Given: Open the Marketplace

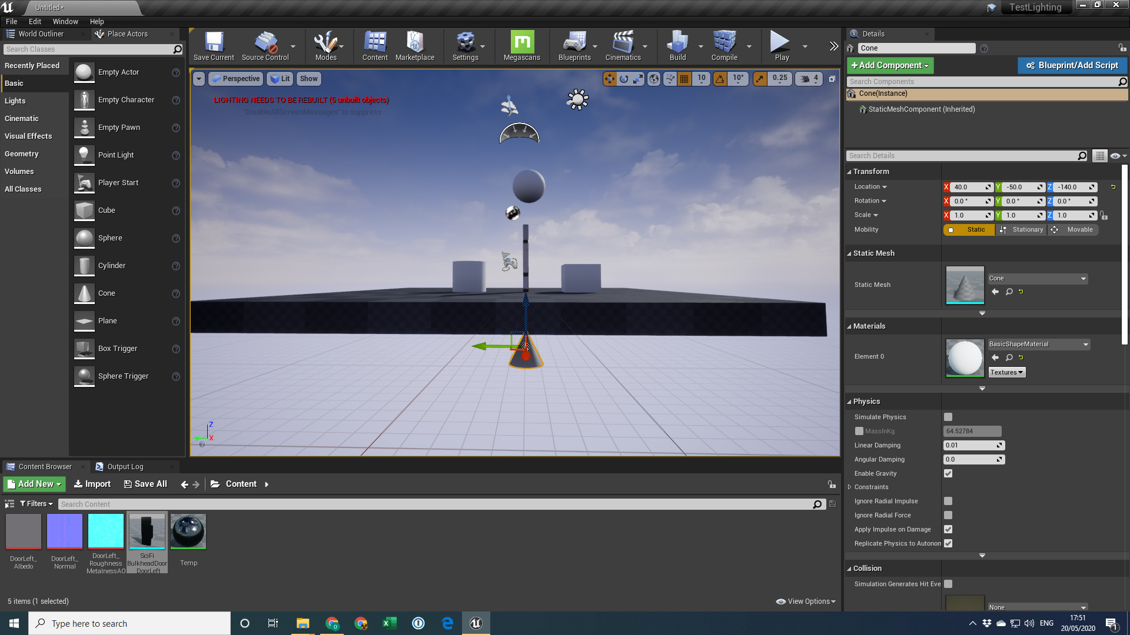Looking at the screenshot, I should [415, 46].
